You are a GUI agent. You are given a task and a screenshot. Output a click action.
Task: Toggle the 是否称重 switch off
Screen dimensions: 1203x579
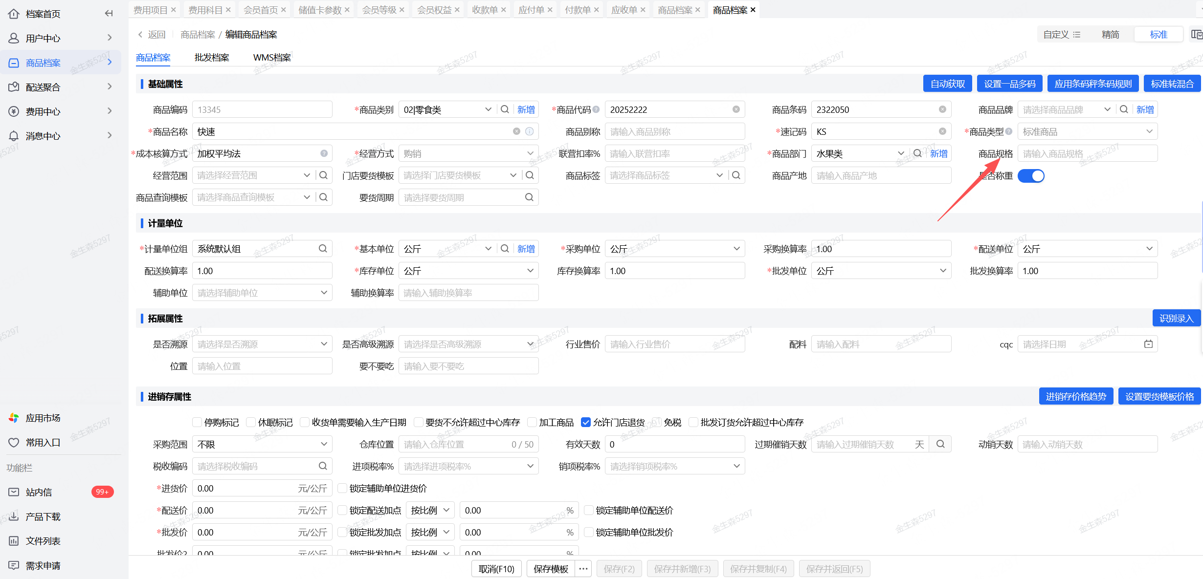pos(1031,176)
